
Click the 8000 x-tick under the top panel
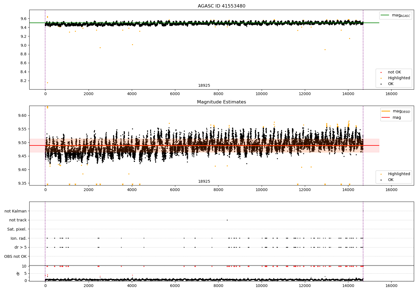coord(218,94)
